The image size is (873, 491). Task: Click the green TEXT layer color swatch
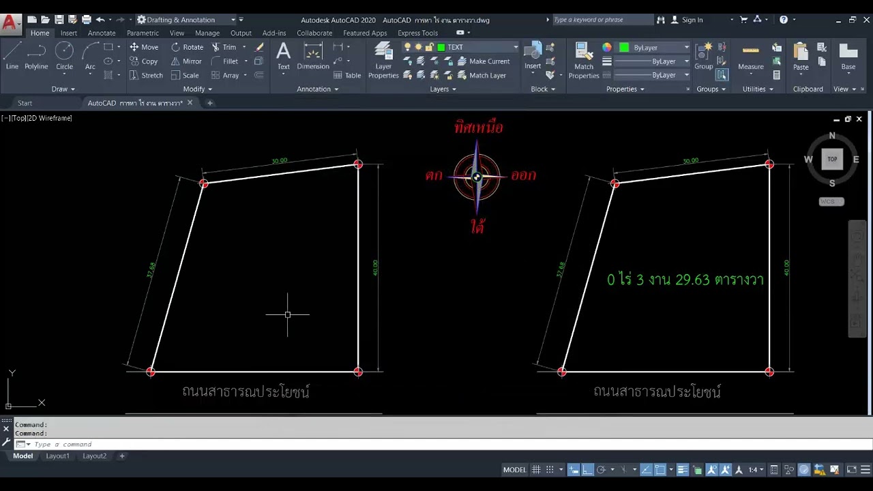pos(441,47)
